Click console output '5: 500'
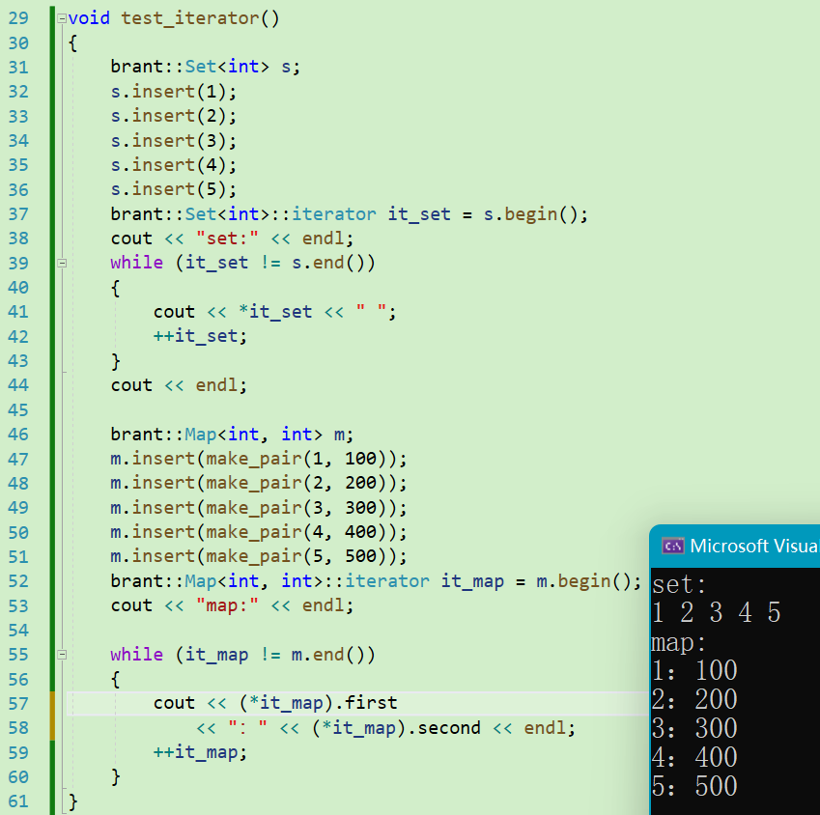The height and width of the screenshot is (815, 820). click(x=694, y=787)
